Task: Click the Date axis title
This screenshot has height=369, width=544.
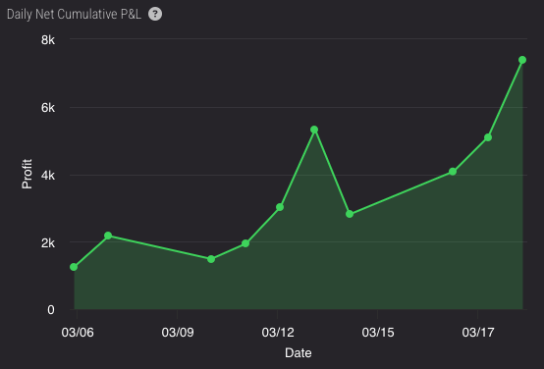Action: [299, 352]
